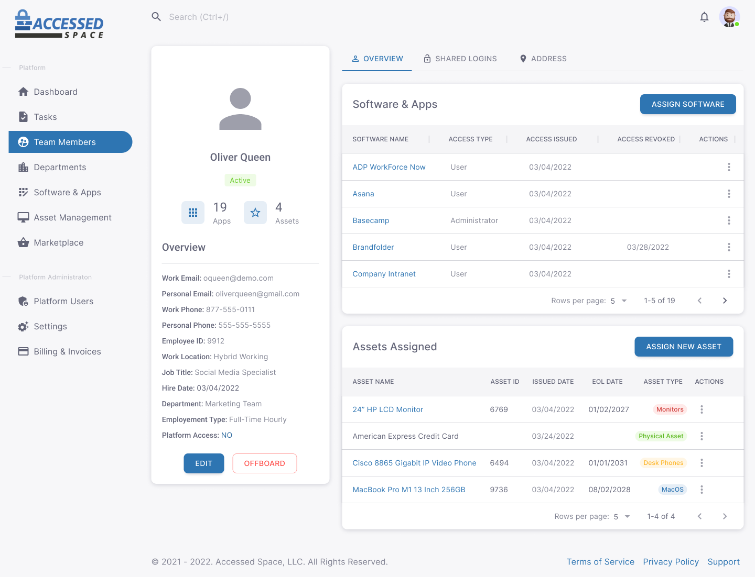Click the Offboard button
Image resolution: width=755 pixels, height=577 pixels.
265,463
